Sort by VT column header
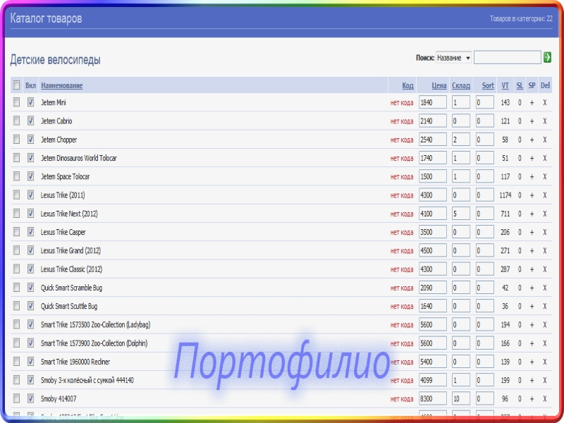Screen dimensions: 564x423 (505, 85)
